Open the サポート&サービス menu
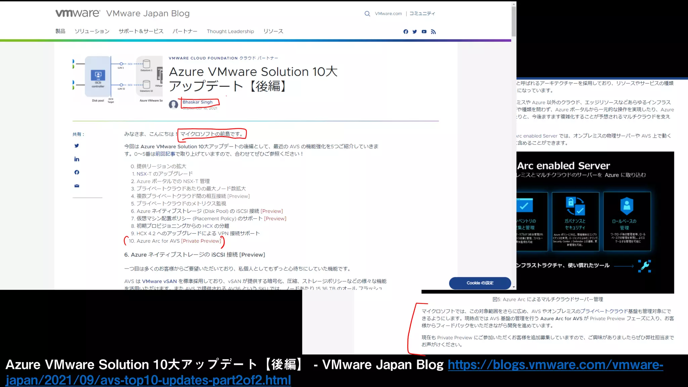Screen dimensions: 688x387 click(141, 31)
